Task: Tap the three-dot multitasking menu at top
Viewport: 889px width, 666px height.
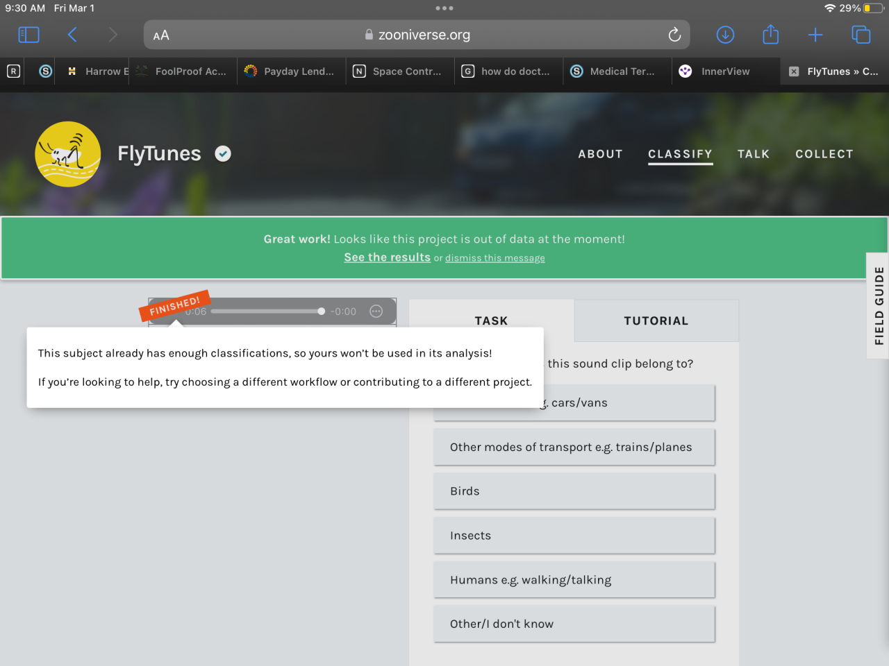Action: (x=444, y=8)
